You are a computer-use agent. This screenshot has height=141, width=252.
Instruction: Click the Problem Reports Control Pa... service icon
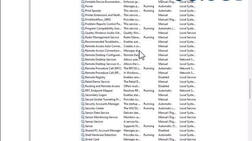(x=83, y=24)
